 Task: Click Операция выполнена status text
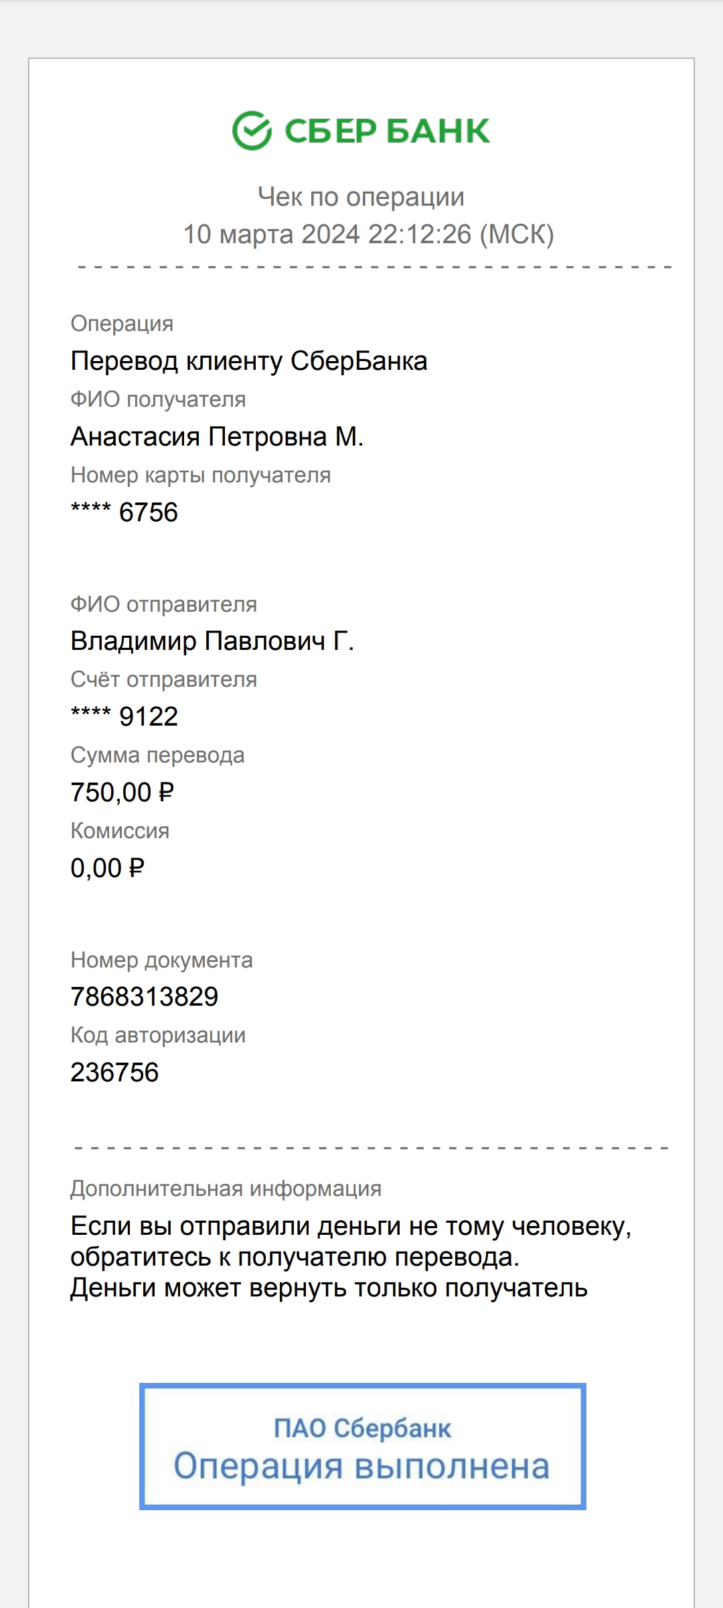pyautogui.click(x=361, y=1466)
